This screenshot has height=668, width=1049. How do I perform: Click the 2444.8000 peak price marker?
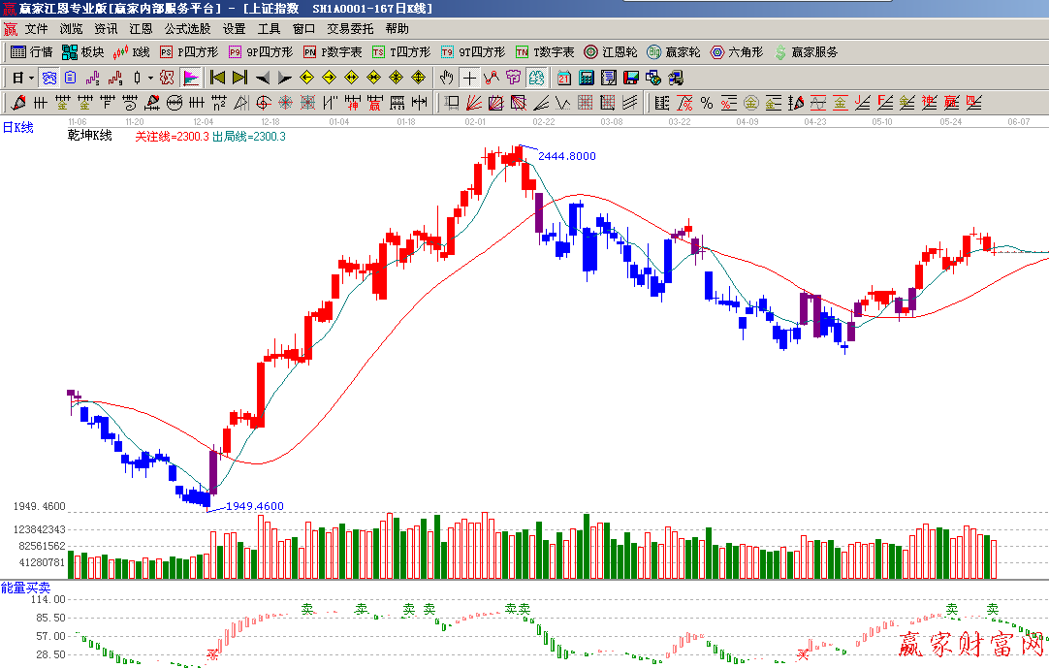pyautogui.click(x=566, y=156)
